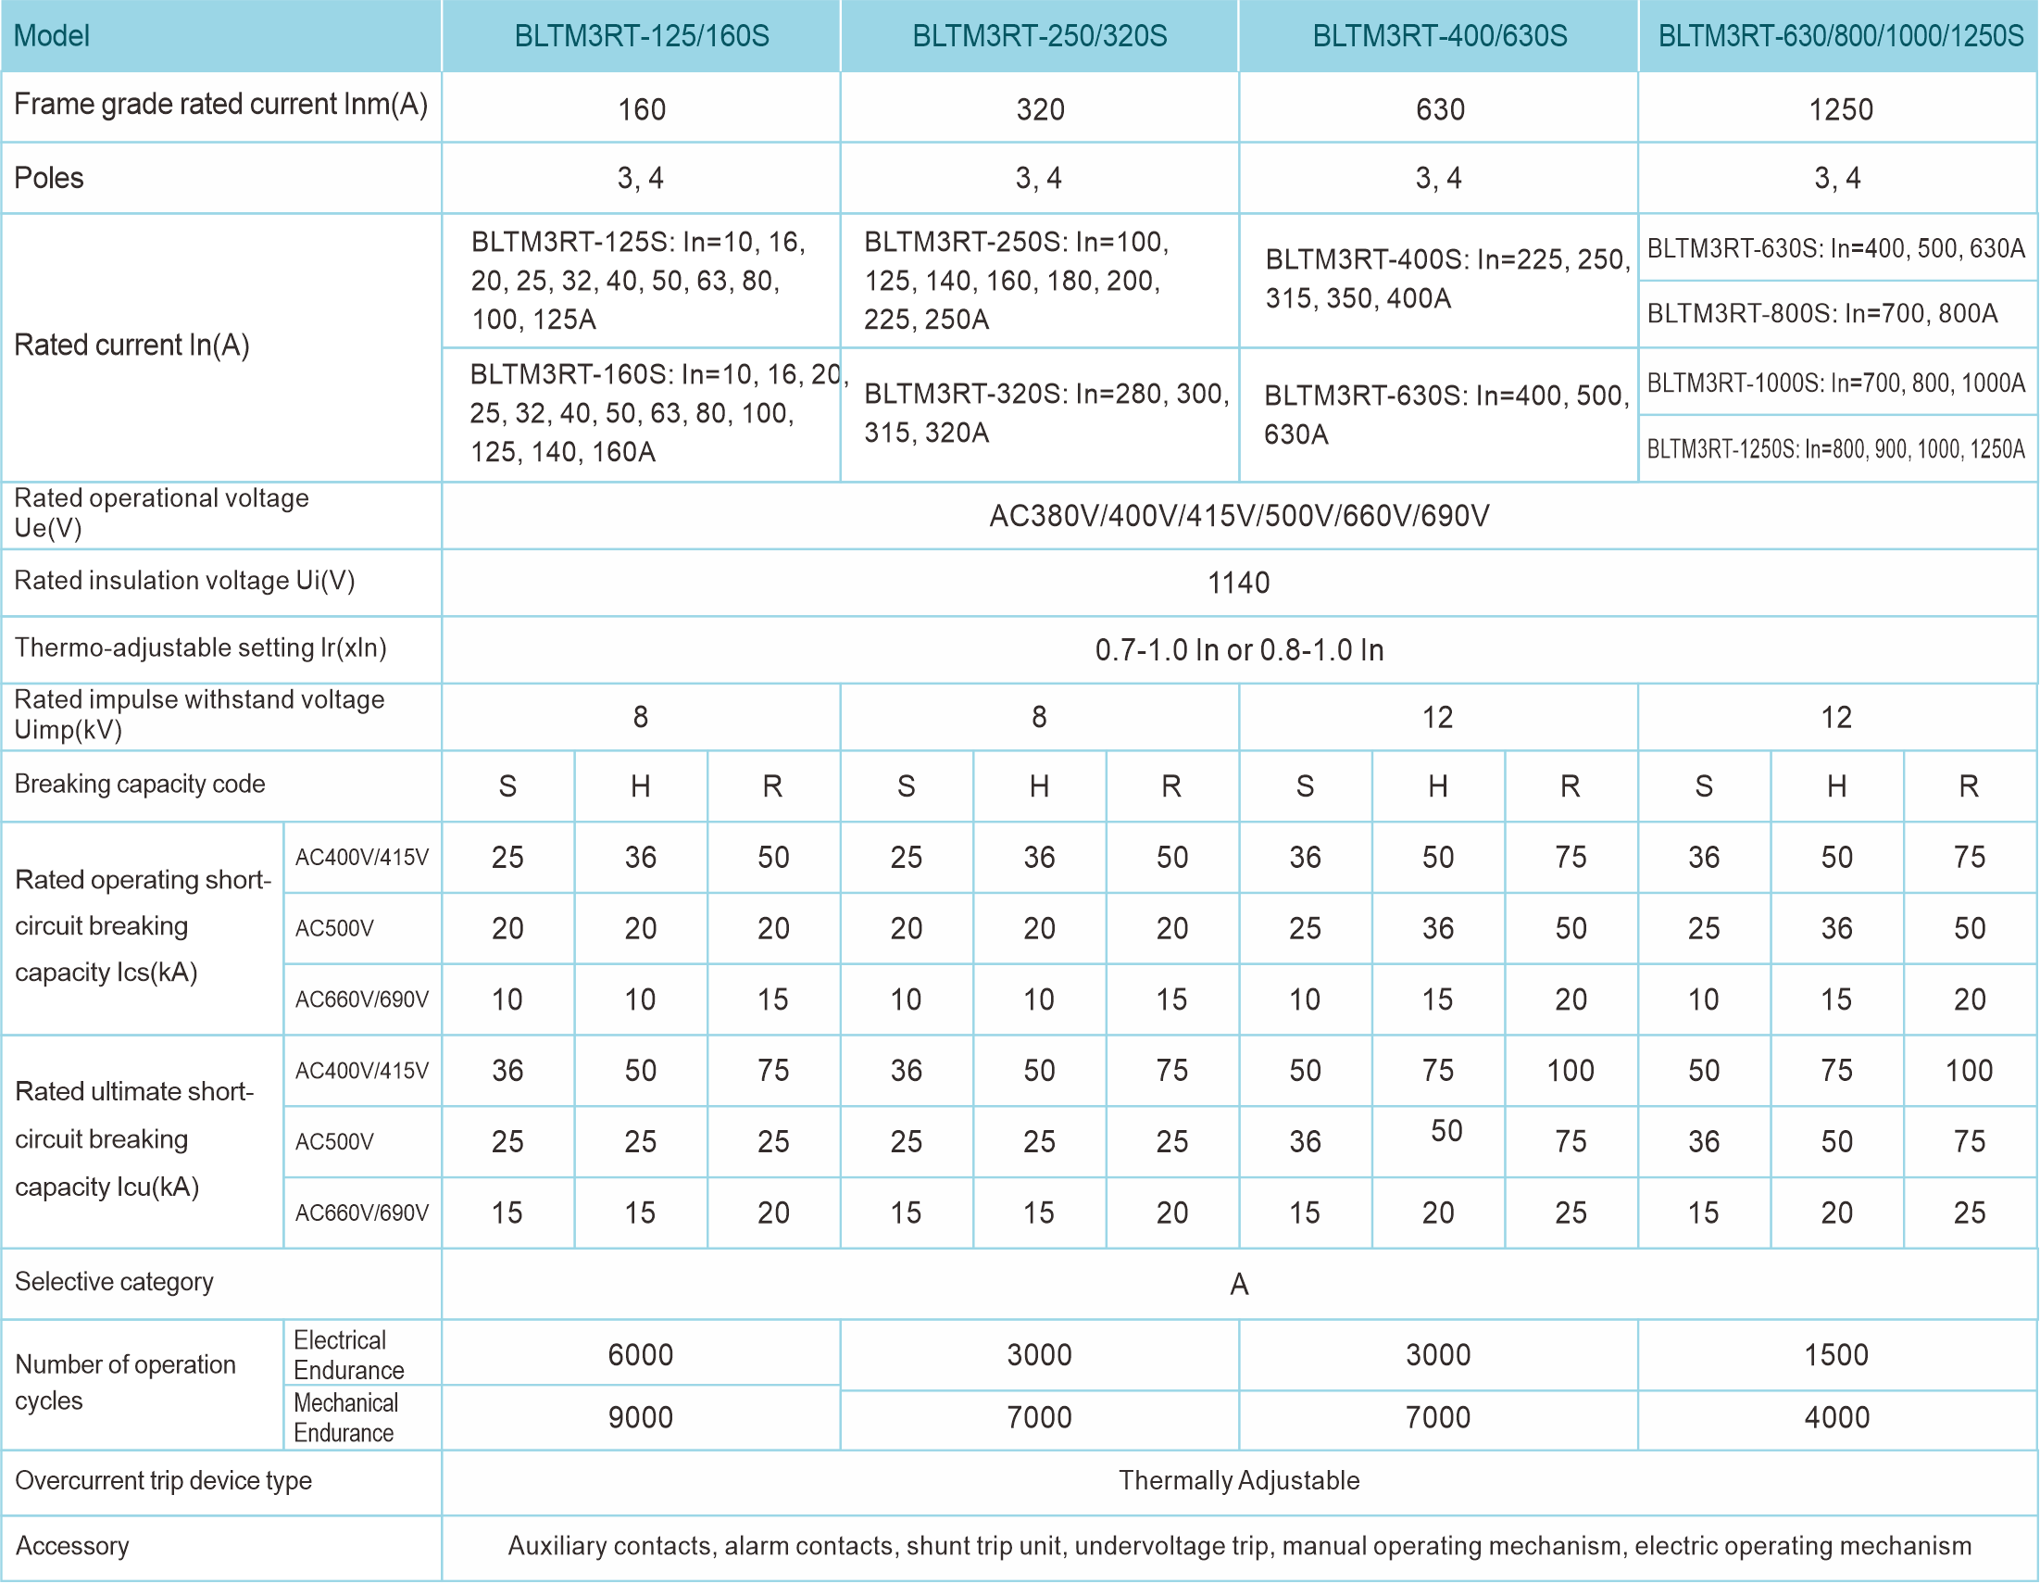The width and height of the screenshot is (2040, 1583).
Task: Click 'Rated operating short-circuit breaking capacity Ics(kA)'
Action: pos(143,926)
